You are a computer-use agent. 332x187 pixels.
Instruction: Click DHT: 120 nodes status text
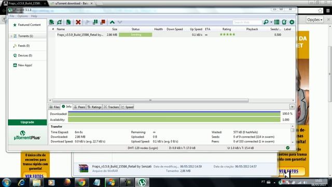click(x=143, y=148)
